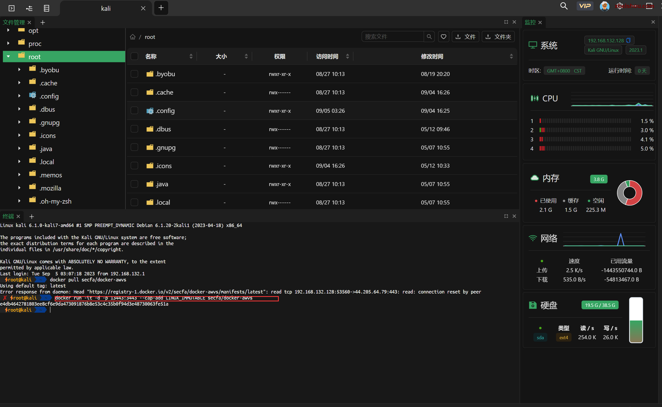Click the 3.8 G memory badge
Viewport: 662px width, 407px height.
tap(599, 179)
